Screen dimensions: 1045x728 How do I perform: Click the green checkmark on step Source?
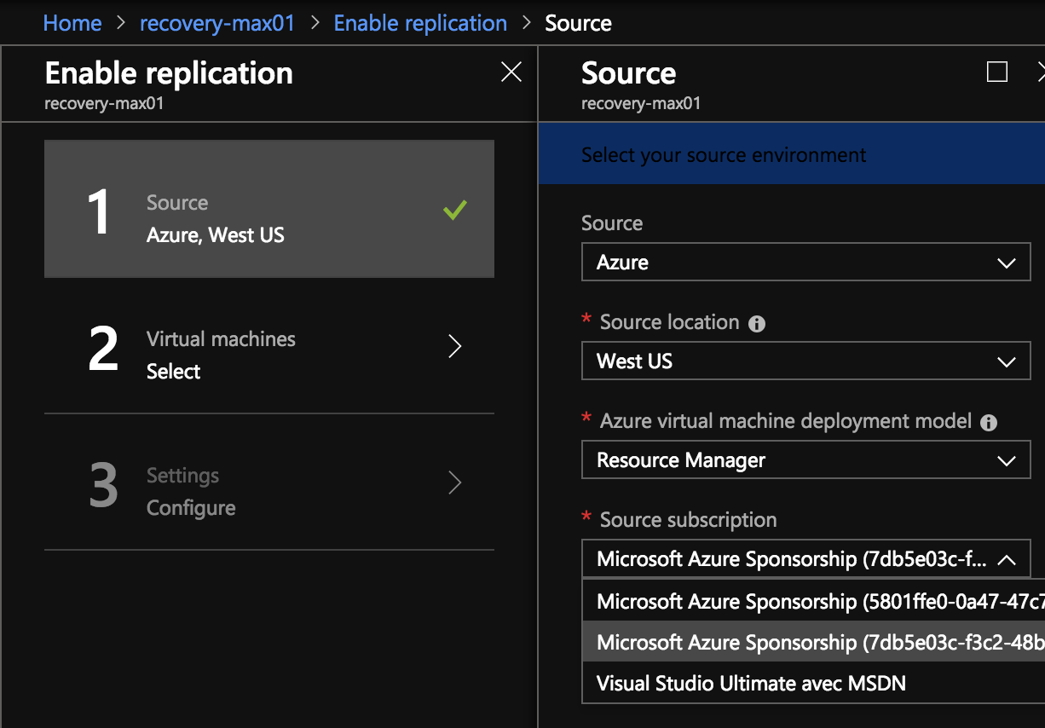[454, 209]
